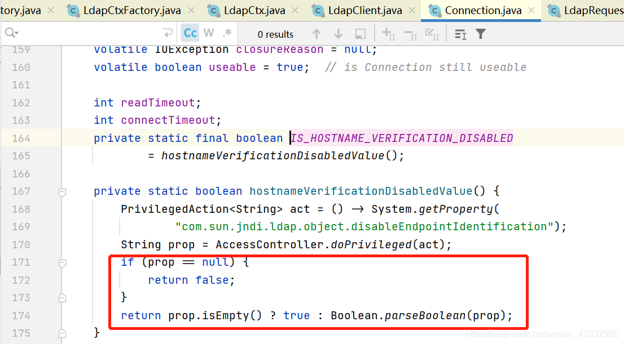Click the LdapCtxFactory.java file type icon
Viewport: 624px width, 344px height.
tap(73, 11)
